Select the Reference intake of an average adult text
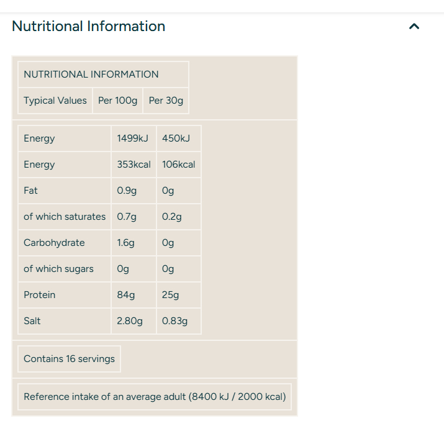The width and height of the screenshot is (444, 444). (x=155, y=397)
